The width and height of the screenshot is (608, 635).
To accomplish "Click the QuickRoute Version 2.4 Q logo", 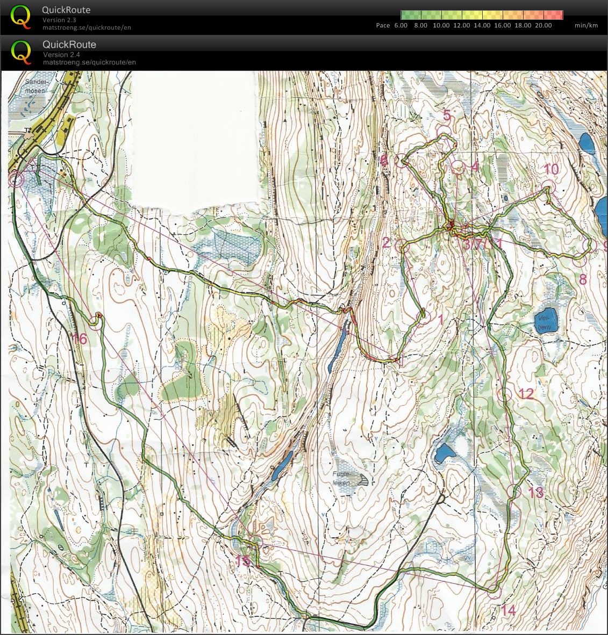I will tap(21, 52).
